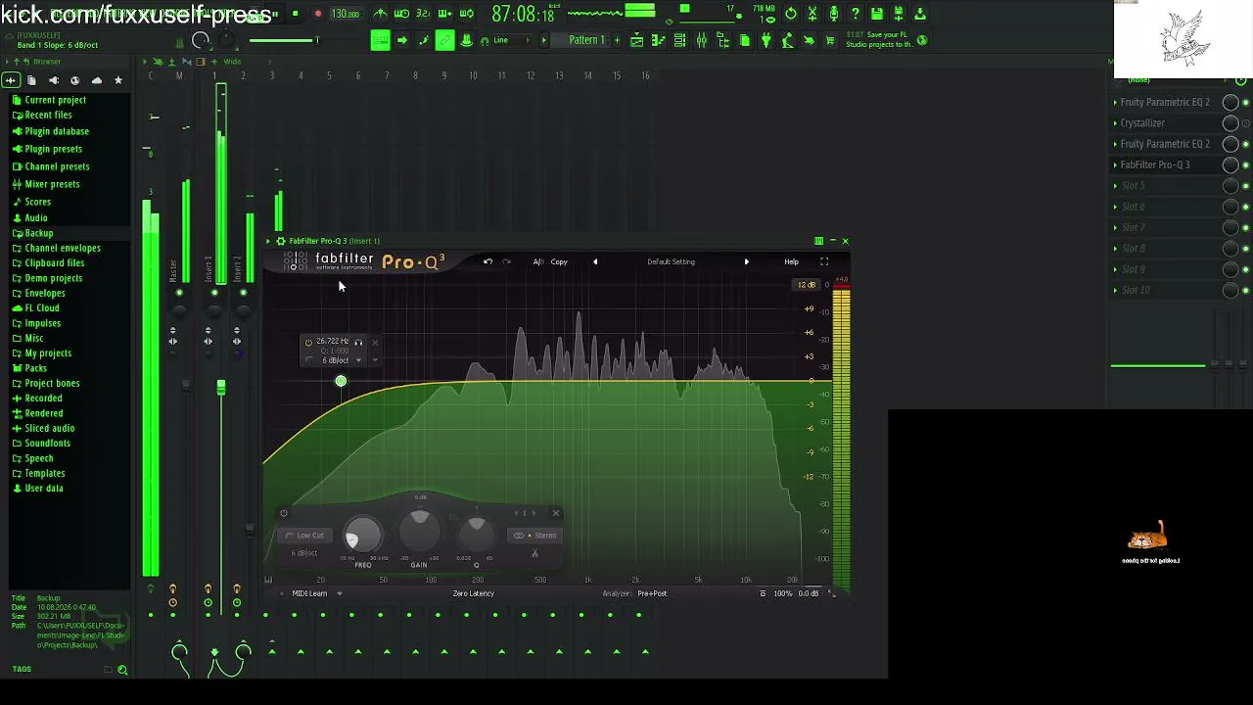Open the Templates folder in the browser
Image resolution: width=1253 pixels, height=705 pixels.
click(x=44, y=473)
